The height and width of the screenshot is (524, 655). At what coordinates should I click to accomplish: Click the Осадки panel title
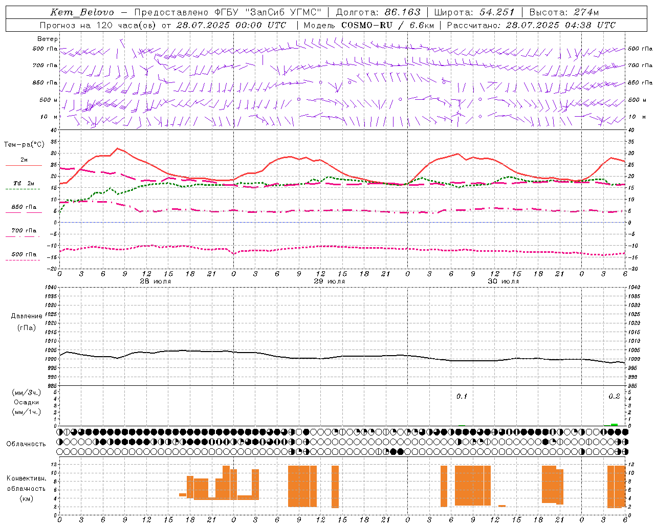point(27,402)
